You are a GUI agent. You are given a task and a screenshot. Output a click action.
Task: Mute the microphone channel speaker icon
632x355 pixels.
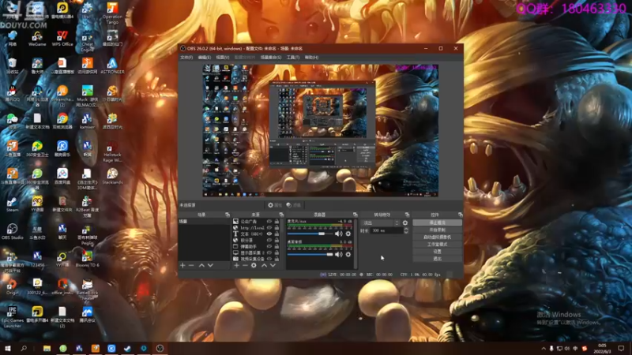(339, 234)
